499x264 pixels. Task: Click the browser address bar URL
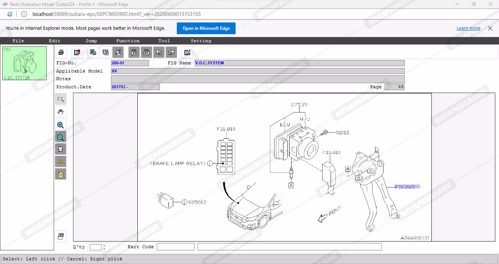point(117,14)
